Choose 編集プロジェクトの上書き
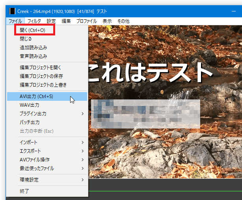The width and height of the screenshot is (242, 200). [x=47, y=85]
